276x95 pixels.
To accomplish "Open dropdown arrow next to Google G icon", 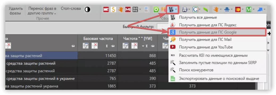I will point(199,9).
